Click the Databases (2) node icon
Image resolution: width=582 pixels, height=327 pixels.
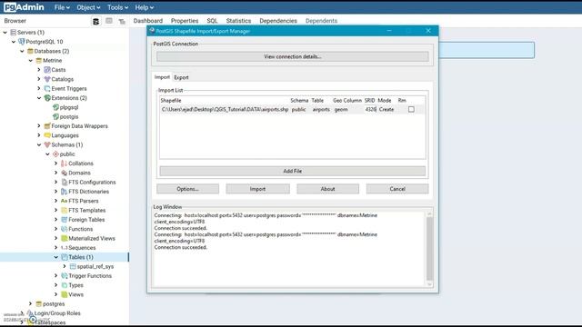point(30,51)
